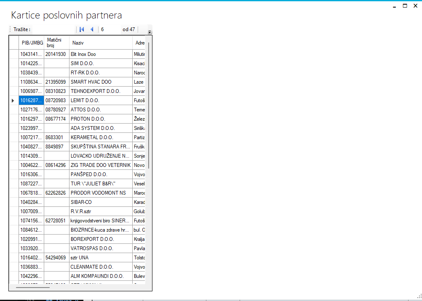This screenshot has height=301, width=422.
Task: Close the Kartice poslovnih partnera window
Action: point(415,6)
